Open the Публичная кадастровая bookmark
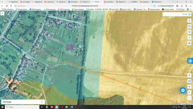Screen dimensions: 193x109 click(50, 9)
